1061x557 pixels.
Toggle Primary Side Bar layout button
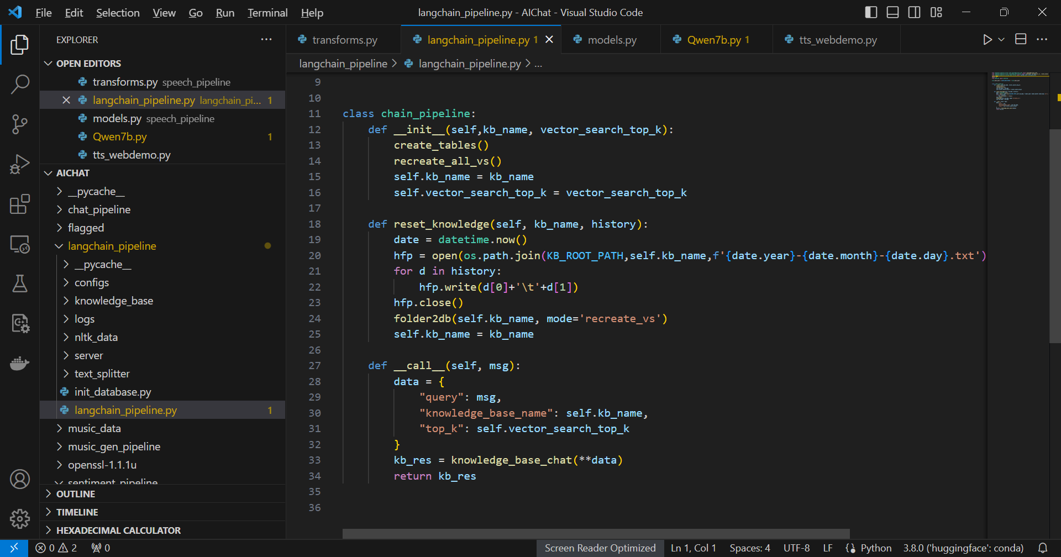[871, 12]
